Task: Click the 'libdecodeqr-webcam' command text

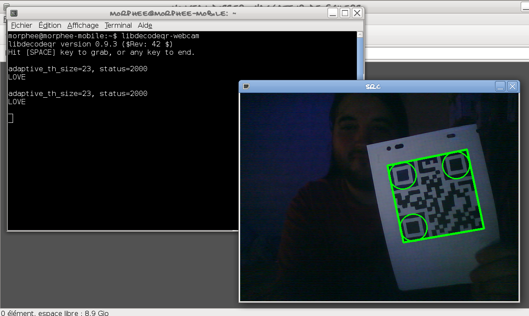Action: [x=160, y=36]
